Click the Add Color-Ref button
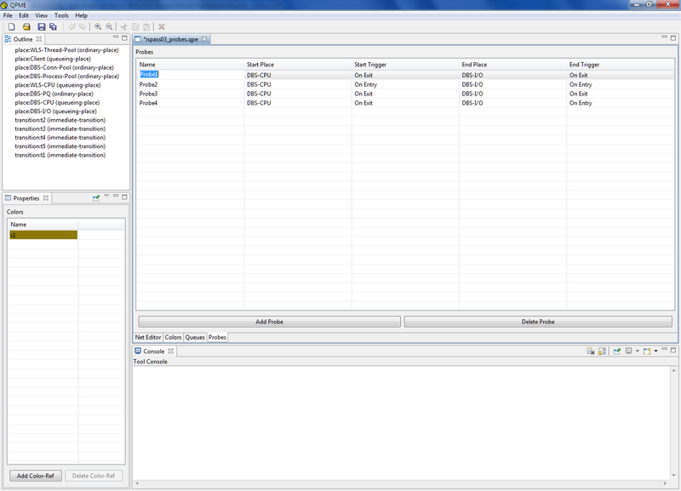 [x=35, y=476]
